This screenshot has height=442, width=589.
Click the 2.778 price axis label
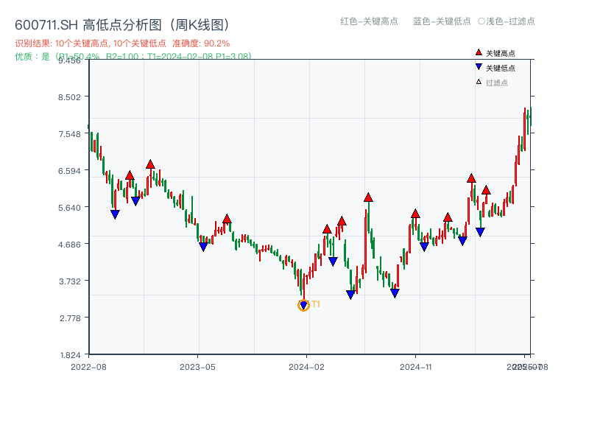tap(70, 318)
